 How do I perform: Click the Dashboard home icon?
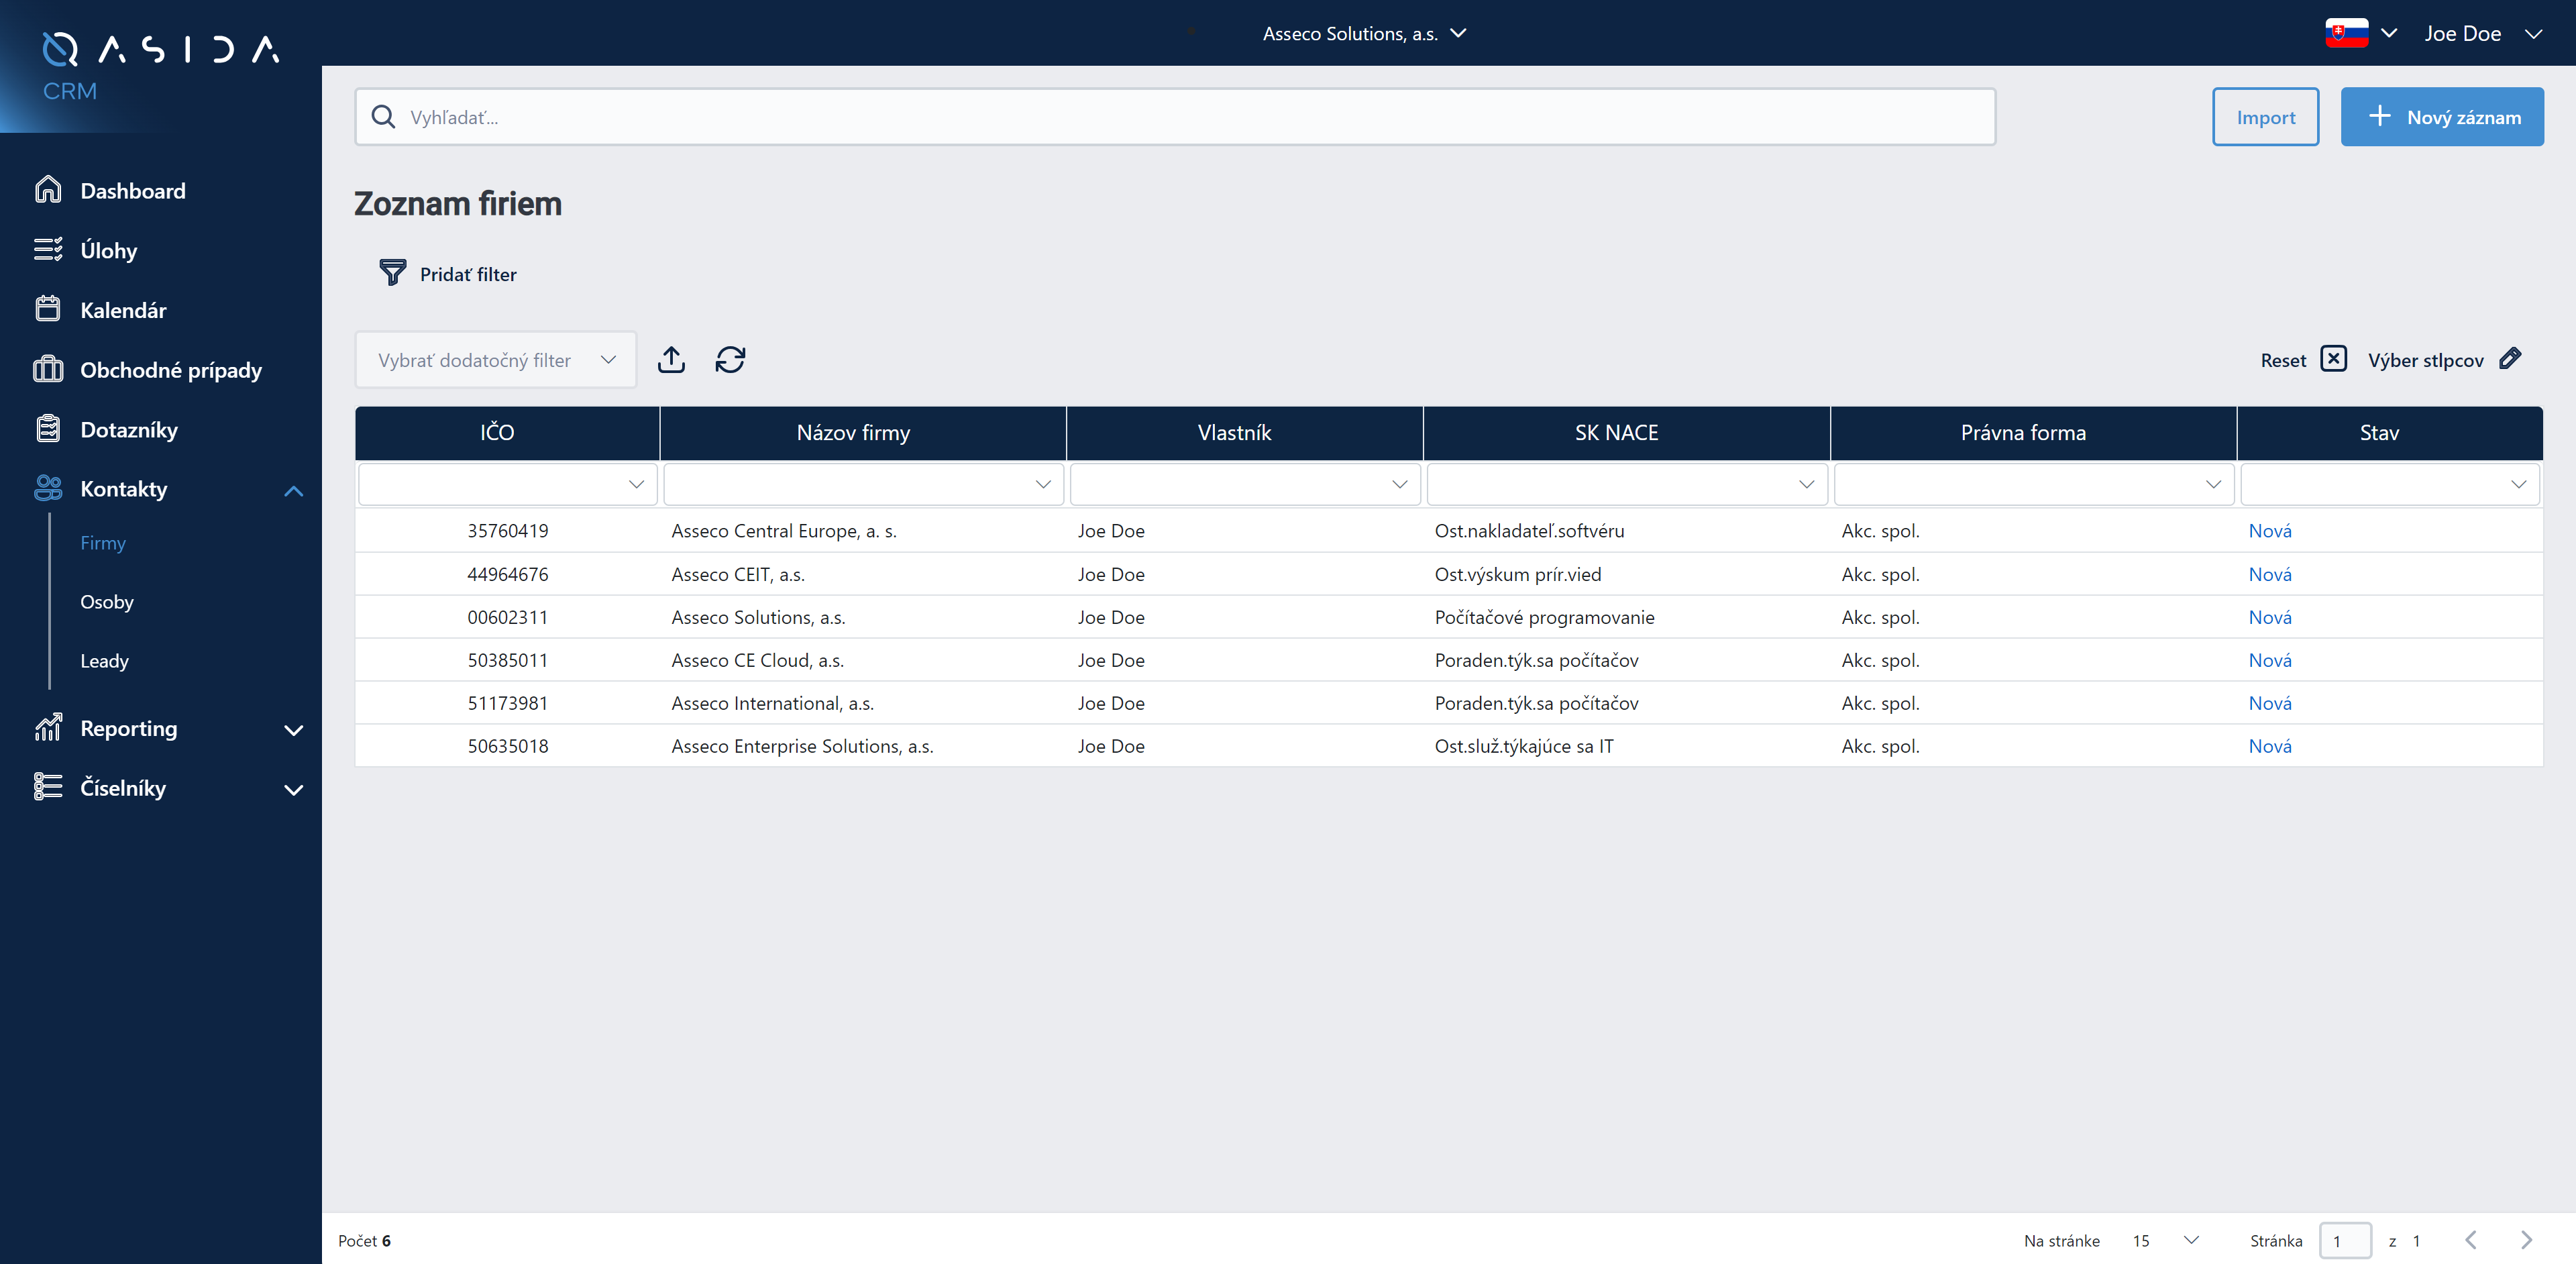pyautogui.click(x=48, y=190)
